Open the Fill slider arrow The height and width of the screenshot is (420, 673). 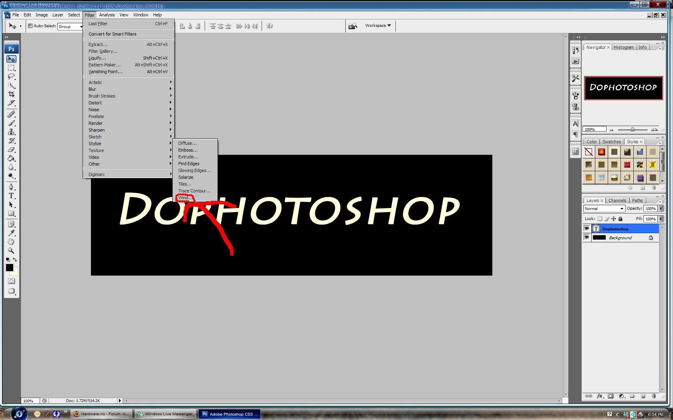tap(661, 219)
